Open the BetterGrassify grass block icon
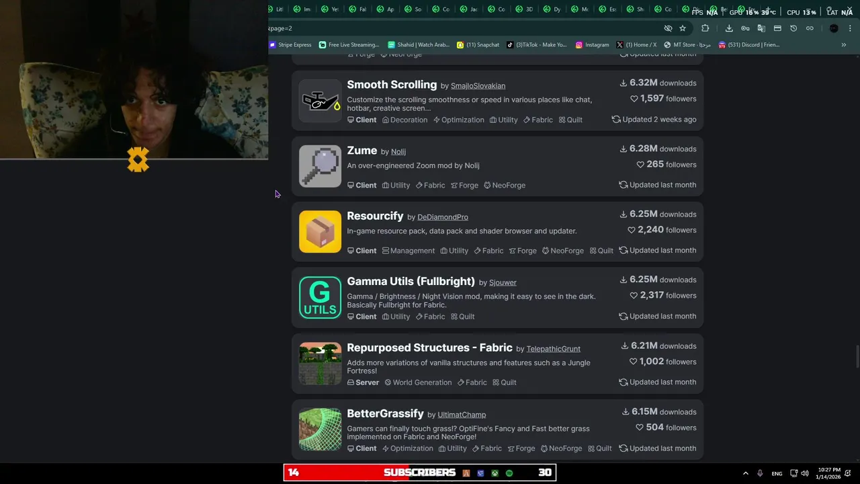 click(x=320, y=429)
